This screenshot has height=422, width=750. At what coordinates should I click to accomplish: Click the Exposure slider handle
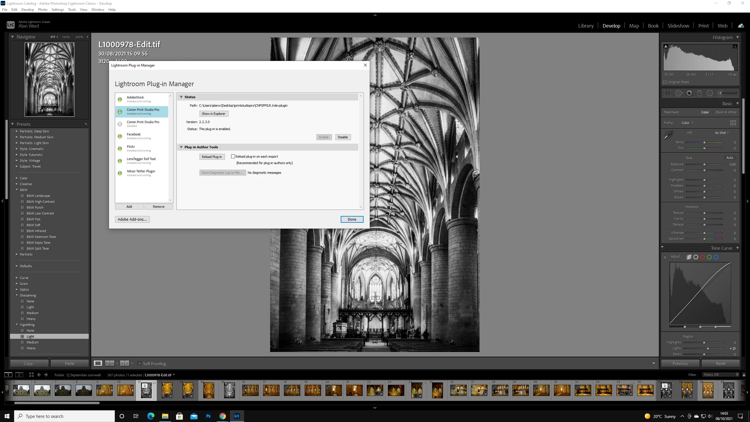pos(704,164)
